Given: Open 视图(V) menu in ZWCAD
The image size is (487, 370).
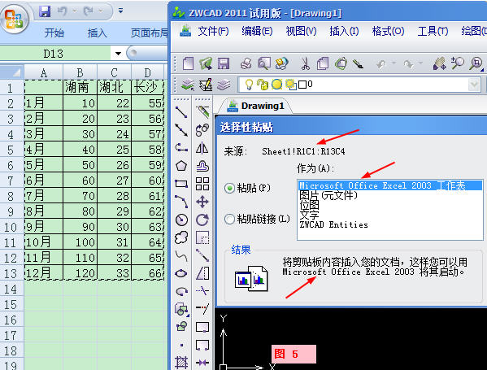Looking at the screenshot, I should 301,31.
